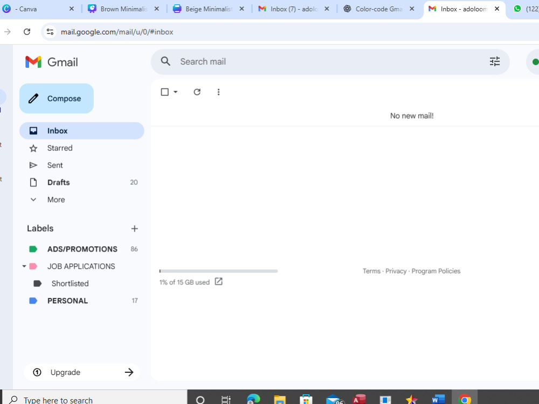The width and height of the screenshot is (539, 404).
Task: Click the pink JOB APPLICATIONS color tag
Action: (33, 266)
